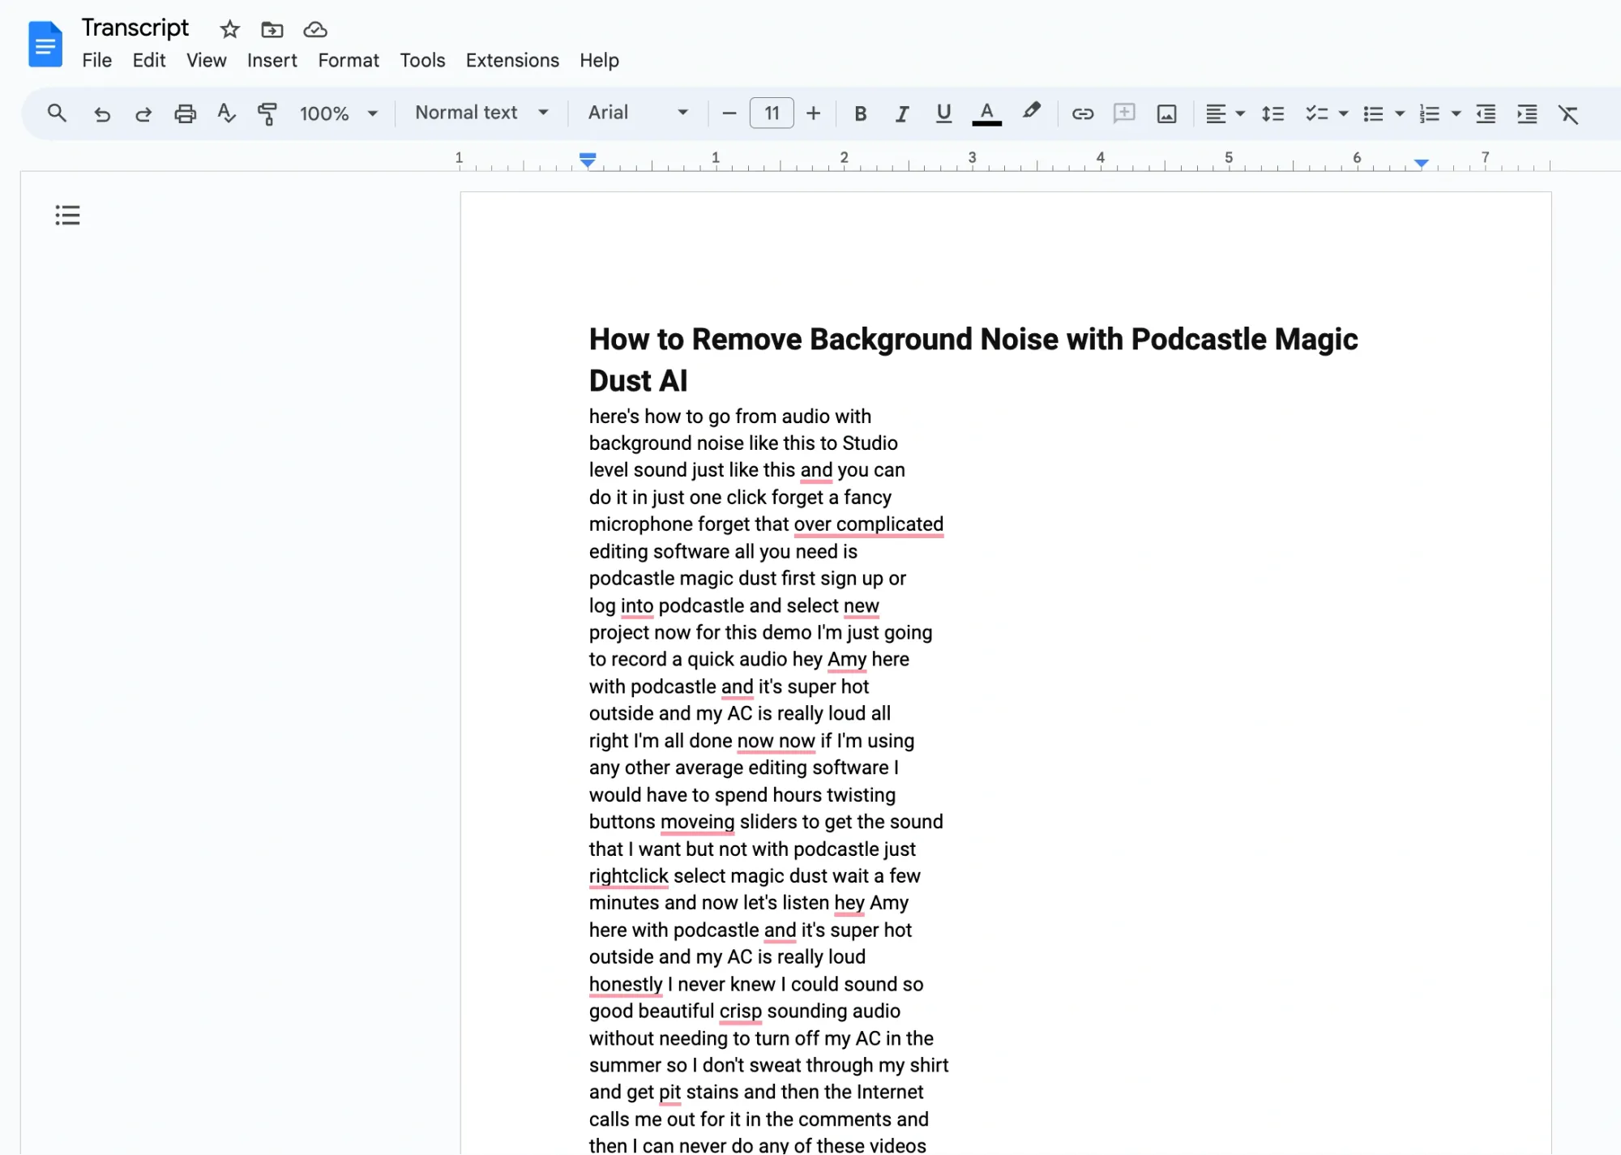Click the Transcript document title
The image size is (1621, 1155).
[x=135, y=28]
